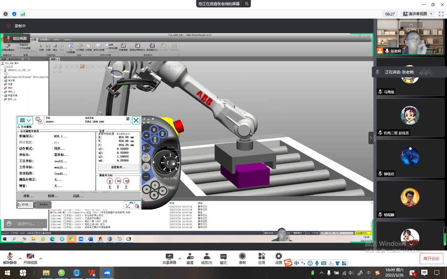Click the blue security shield icon

(x=14, y=14)
